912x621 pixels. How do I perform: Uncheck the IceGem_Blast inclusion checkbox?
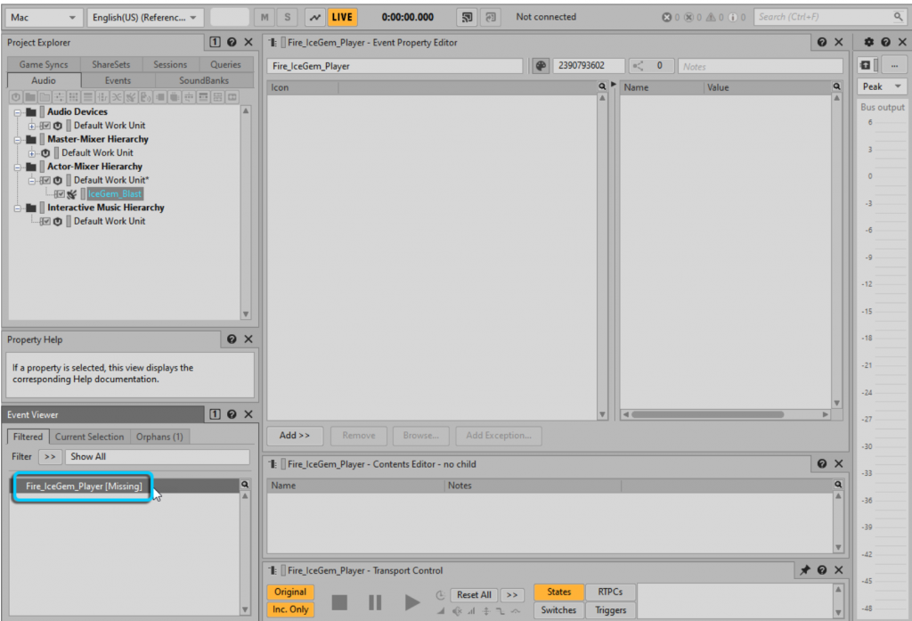pos(59,194)
